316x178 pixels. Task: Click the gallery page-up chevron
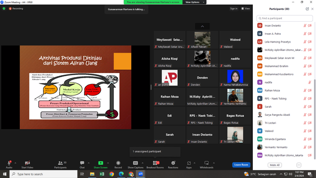click(x=202, y=26)
